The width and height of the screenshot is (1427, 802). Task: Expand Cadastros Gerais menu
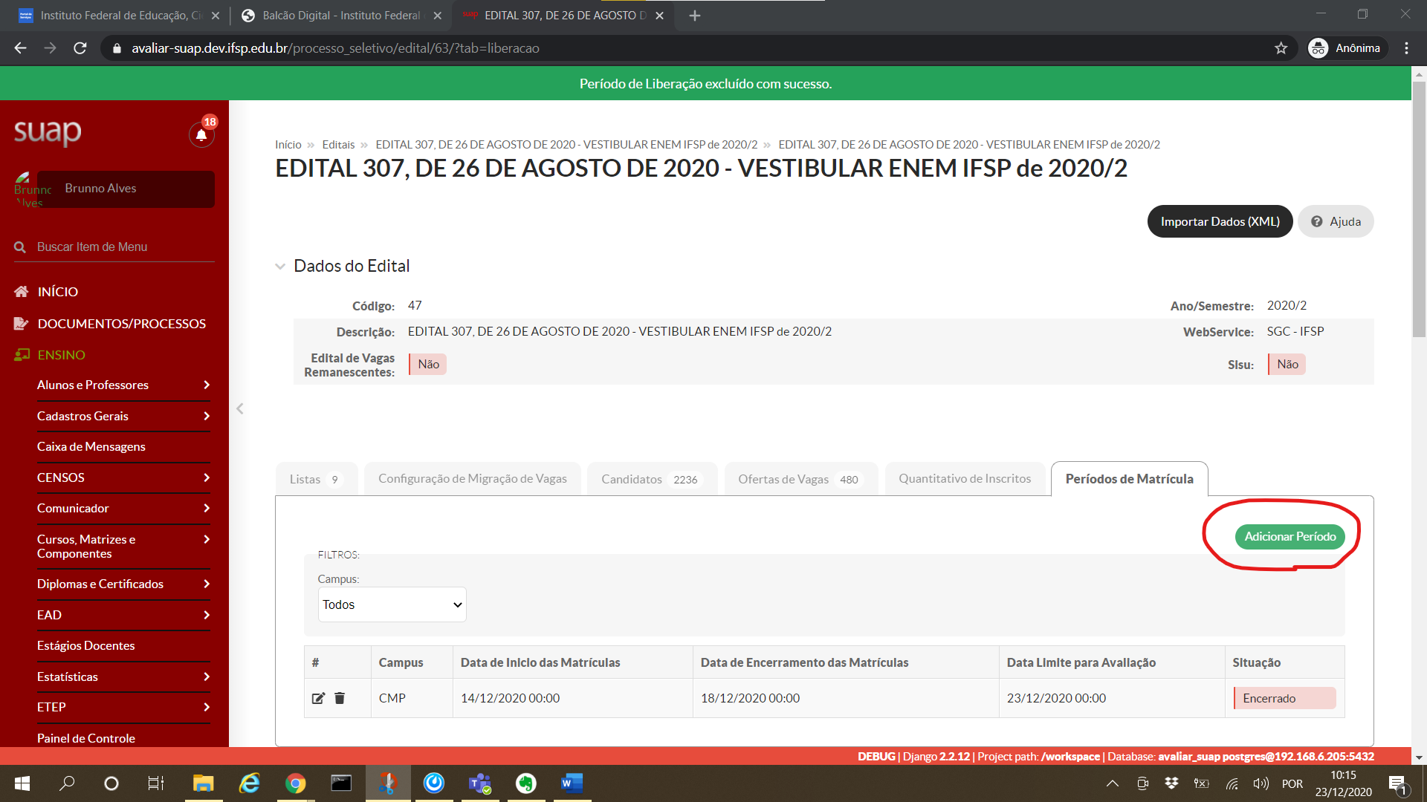(123, 416)
